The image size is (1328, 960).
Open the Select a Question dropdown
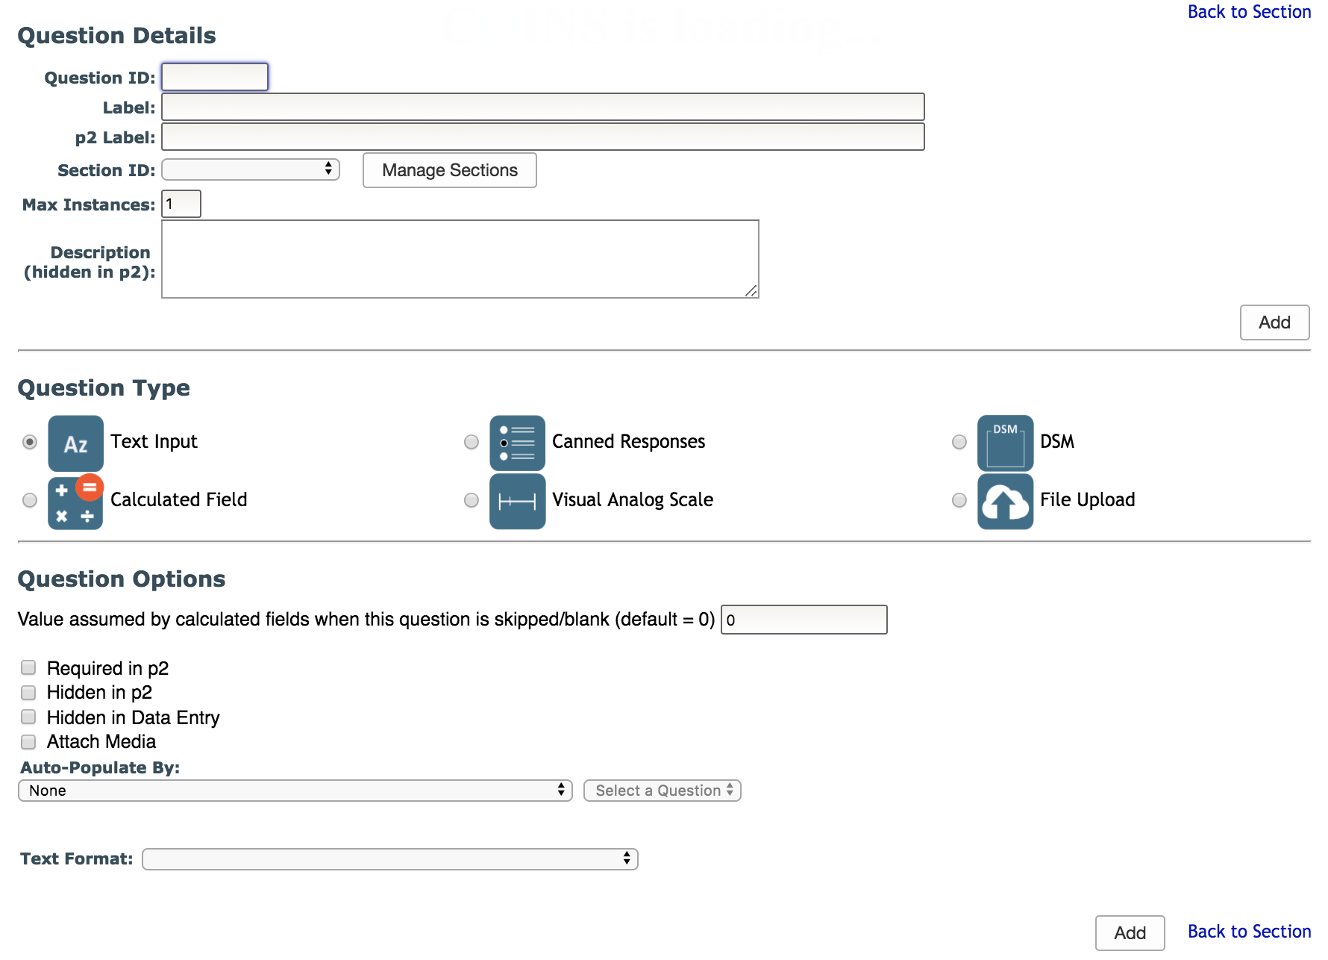(663, 791)
